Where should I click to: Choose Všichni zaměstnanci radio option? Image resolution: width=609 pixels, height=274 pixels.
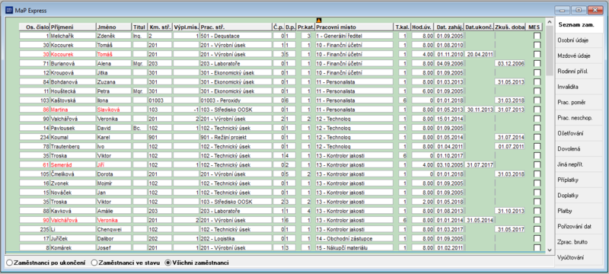tap(167, 263)
